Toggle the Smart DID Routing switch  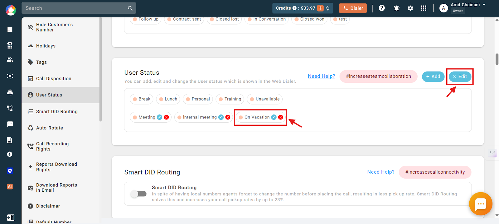point(138,194)
